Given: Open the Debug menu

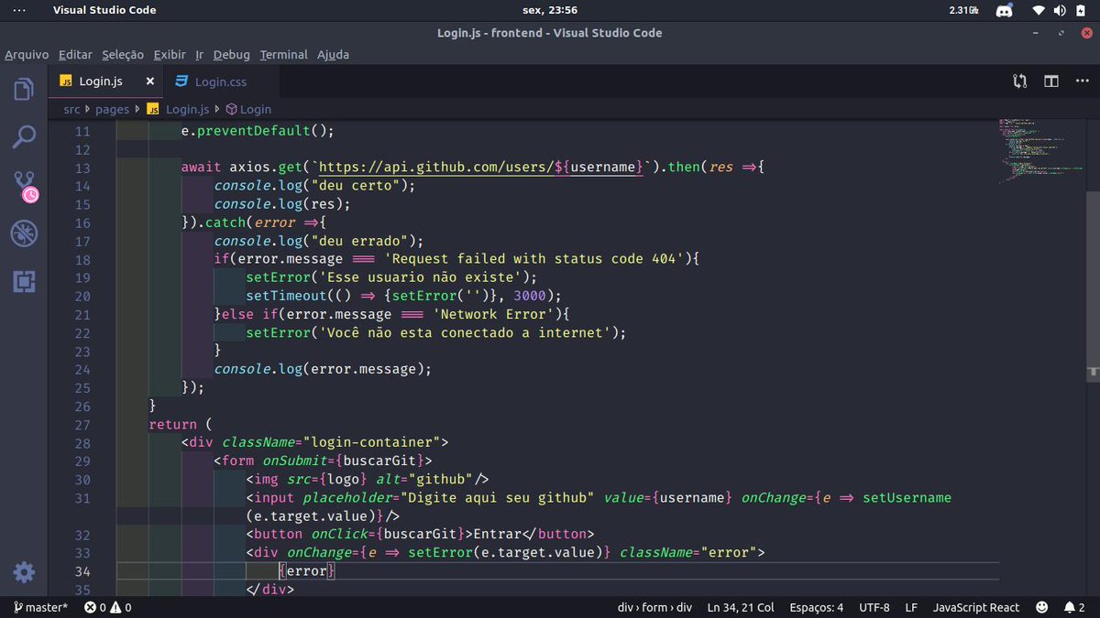Looking at the screenshot, I should (231, 54).
